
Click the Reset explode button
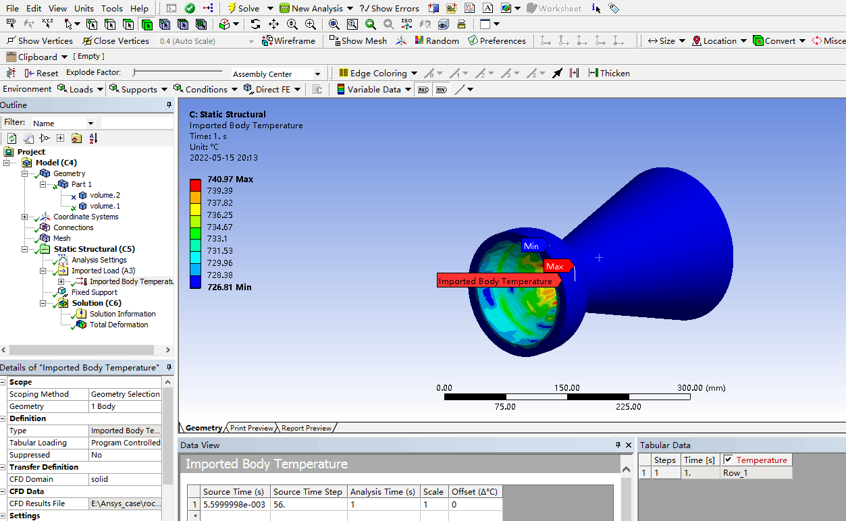click(x=41, y=73)
